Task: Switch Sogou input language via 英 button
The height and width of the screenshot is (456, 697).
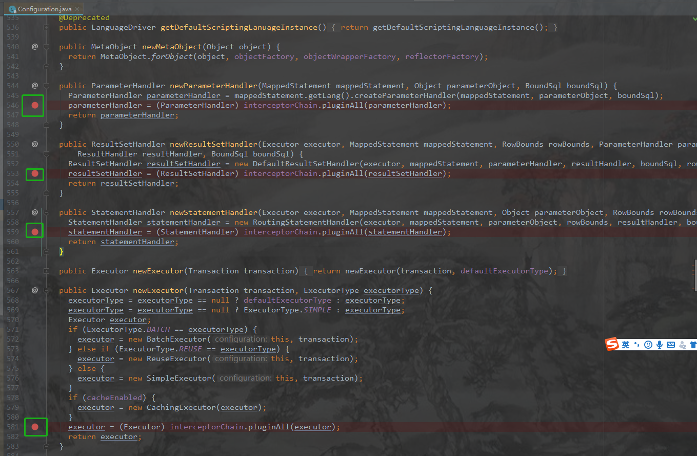Action: tap(626, 345)
